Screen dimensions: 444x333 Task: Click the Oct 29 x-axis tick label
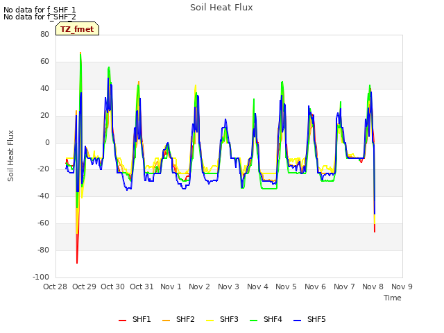[x=84, y=287]
